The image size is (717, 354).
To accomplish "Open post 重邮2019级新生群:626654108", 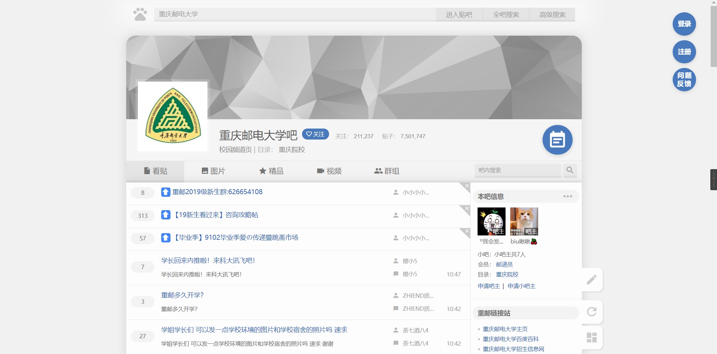I will pyautogui.click(x=217, y=192).
